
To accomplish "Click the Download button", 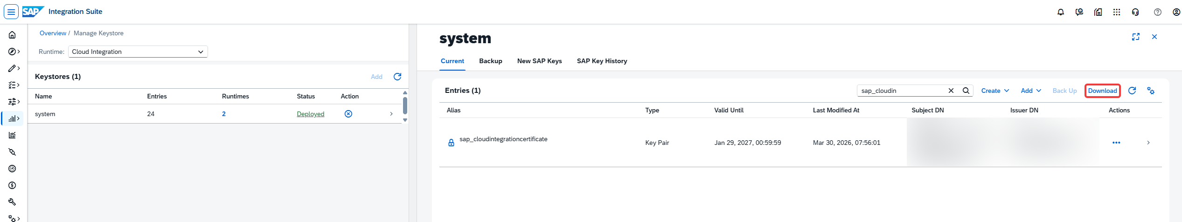I will click(1103, 91).
